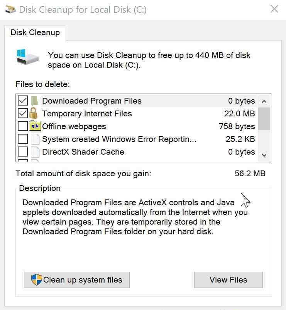This screenshot has height=310, width=286.
Task: Click the file list scrollbar thumb
Action: coord(264,119)
